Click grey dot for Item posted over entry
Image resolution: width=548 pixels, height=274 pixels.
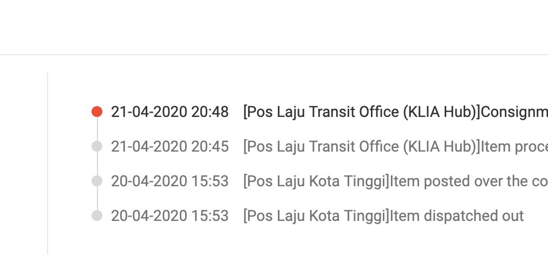97,181
